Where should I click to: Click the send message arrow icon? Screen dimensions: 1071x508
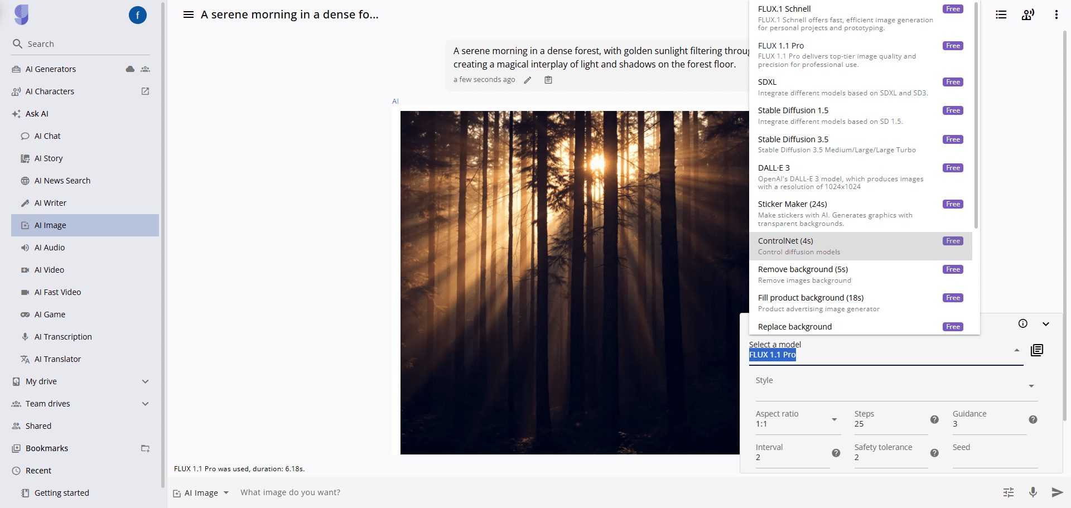(x=1056, y=492)
